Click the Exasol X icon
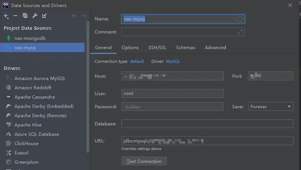301x170 pixels. tap(9, 153)
